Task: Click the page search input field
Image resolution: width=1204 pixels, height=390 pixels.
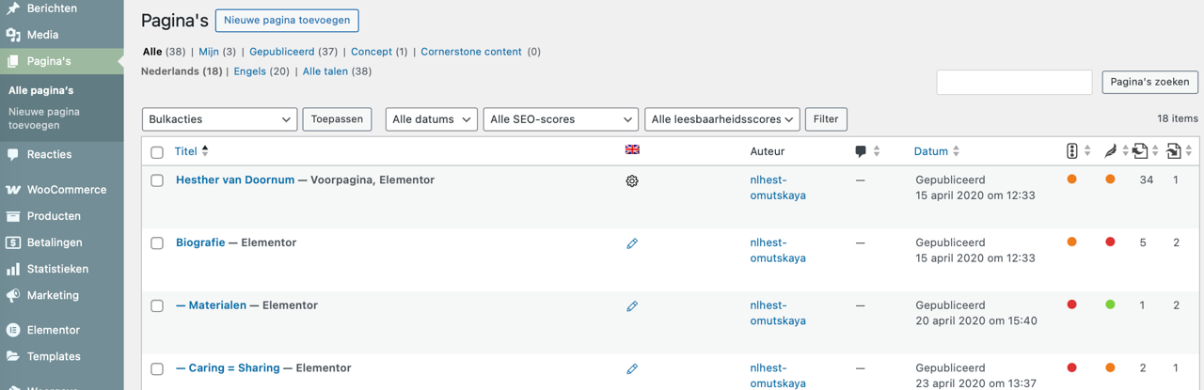Action: 1014,82
